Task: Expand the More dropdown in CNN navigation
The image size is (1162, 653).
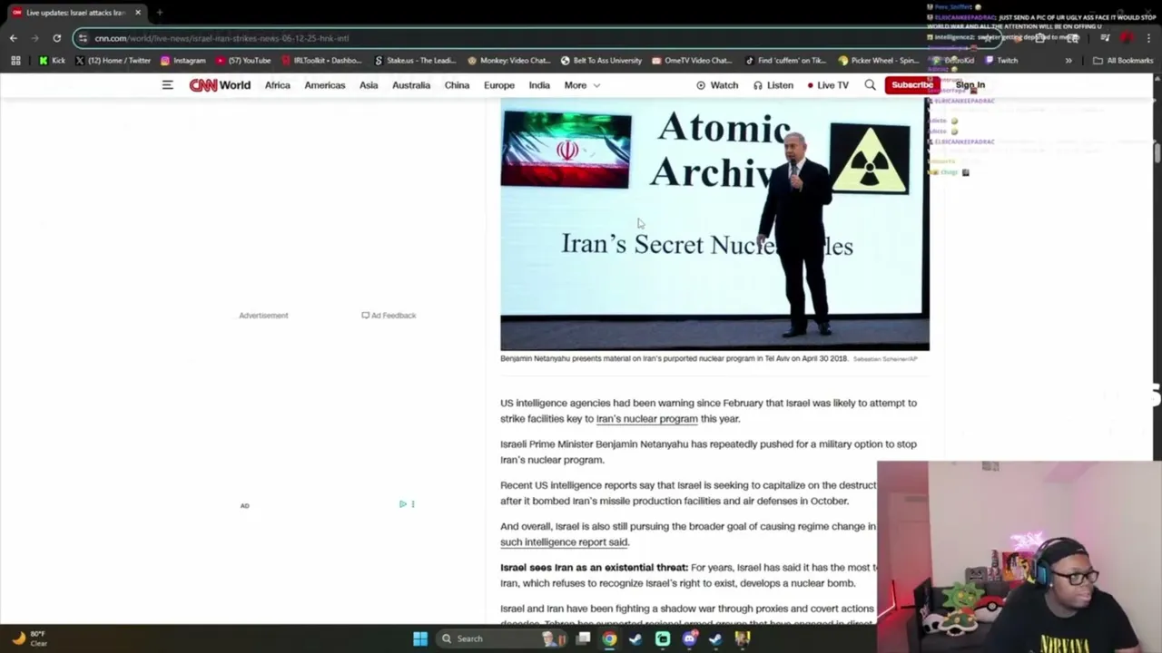Action: (x=582, y=85)
